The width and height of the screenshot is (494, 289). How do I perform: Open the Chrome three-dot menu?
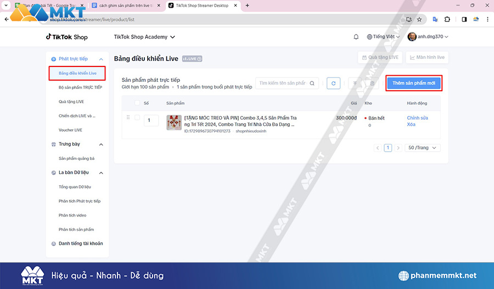tap(487, 20)
